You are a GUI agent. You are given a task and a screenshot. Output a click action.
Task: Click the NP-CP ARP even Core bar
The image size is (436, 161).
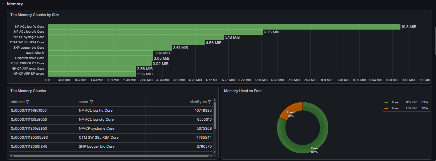point(92,69)
